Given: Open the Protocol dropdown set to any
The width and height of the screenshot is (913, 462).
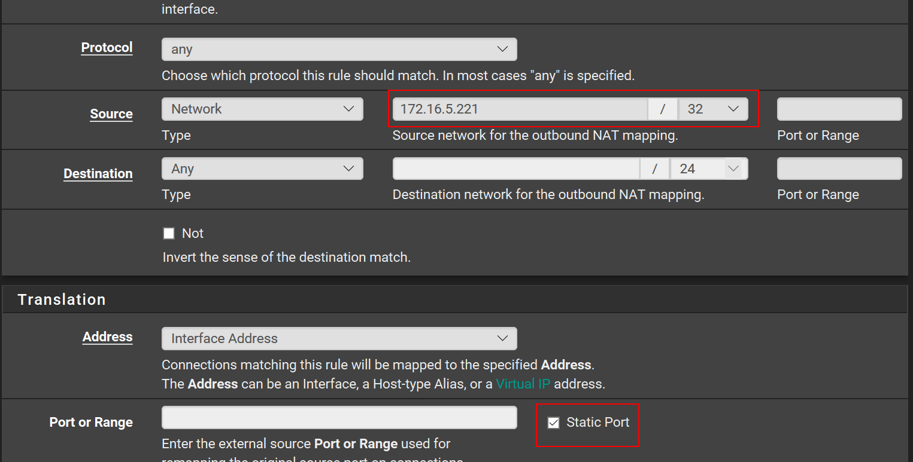Looking at the screenshot, I should 339,50.
